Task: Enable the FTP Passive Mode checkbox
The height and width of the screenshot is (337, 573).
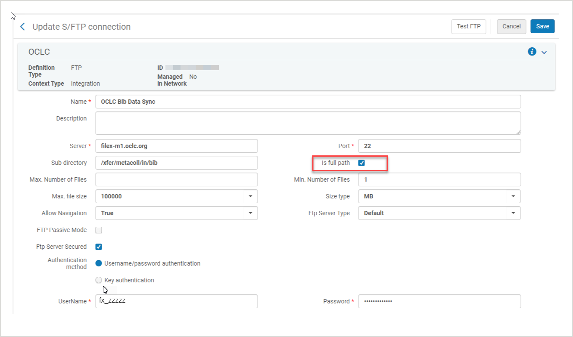Action: click(99, 230)
